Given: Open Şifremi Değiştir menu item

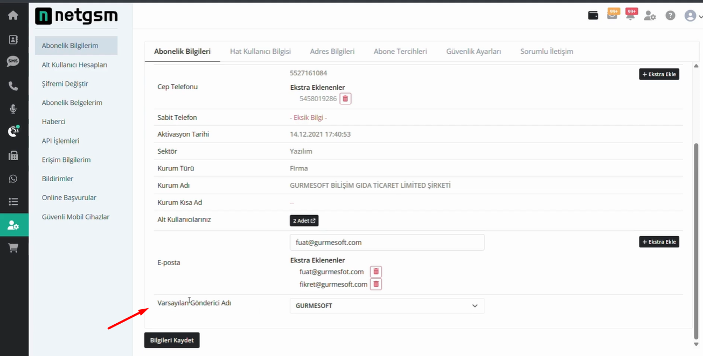Looking at the screenshot, I should pyautogui.click(x=65, y=84).
